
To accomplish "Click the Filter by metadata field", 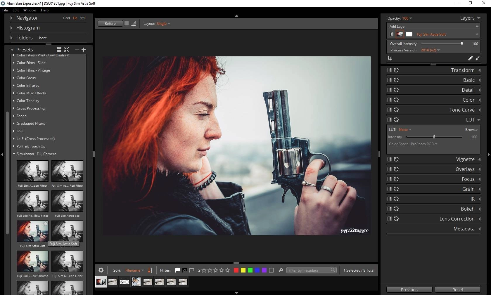I will coord(312,270).
